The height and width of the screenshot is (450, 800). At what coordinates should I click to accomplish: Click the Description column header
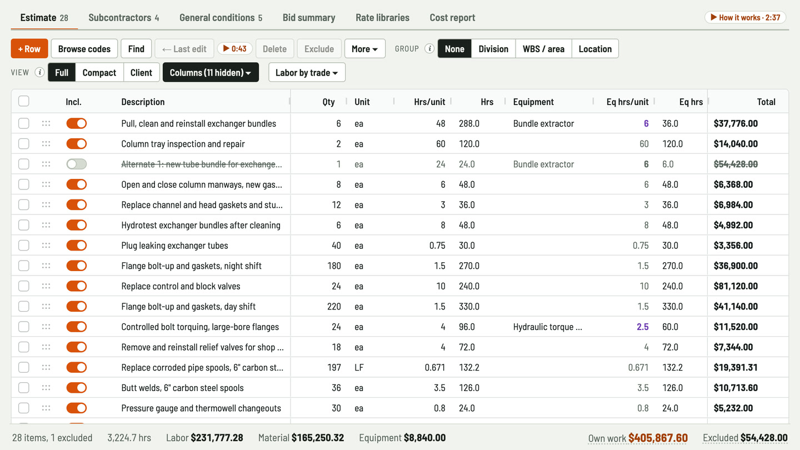pos(143,102)
